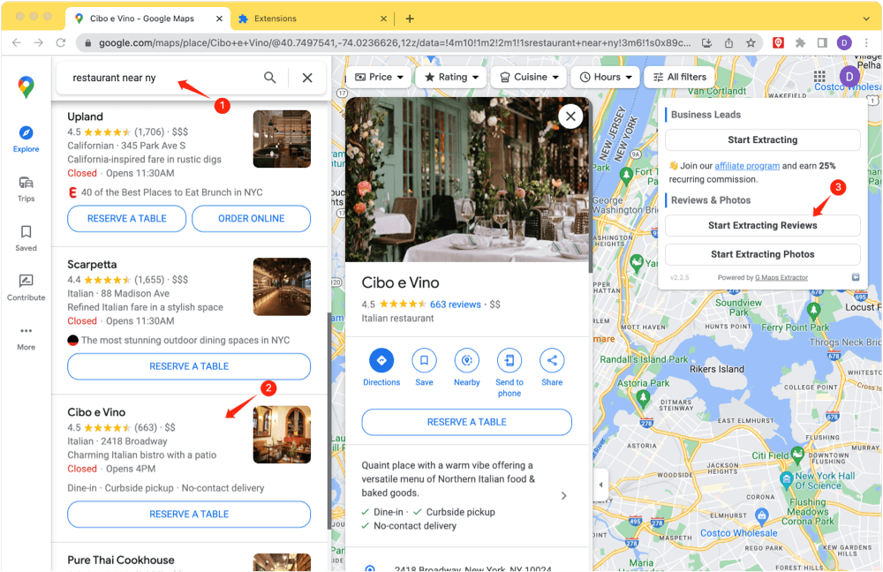Image resolution: width=883 pixels, height=572 pixels.
Task: Collapse the side panel with the arrow handle
Action: [x=600, y=485]
